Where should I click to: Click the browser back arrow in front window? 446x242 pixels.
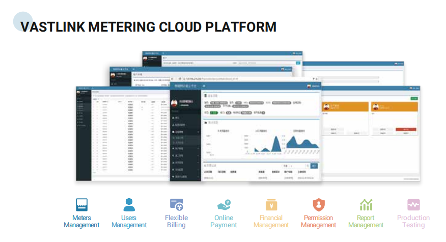coord(173,79)
